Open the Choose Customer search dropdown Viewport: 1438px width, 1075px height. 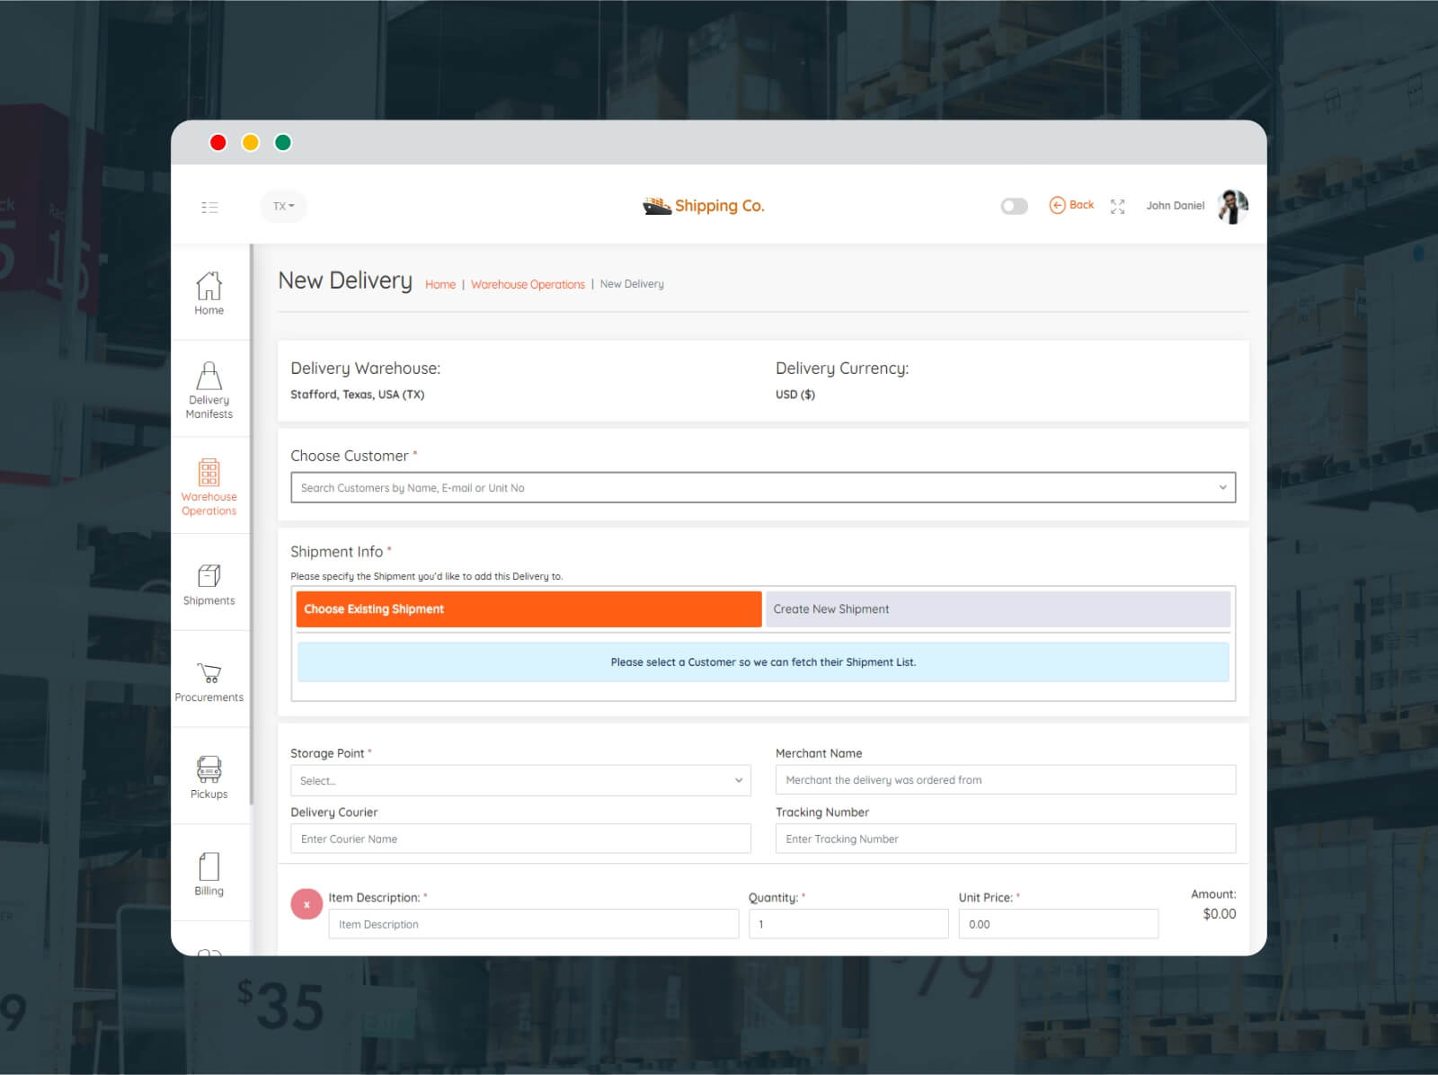pos(763,487)
